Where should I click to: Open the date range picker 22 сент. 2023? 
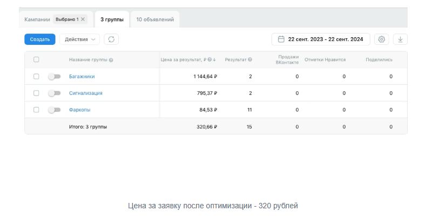click(321, 39)
